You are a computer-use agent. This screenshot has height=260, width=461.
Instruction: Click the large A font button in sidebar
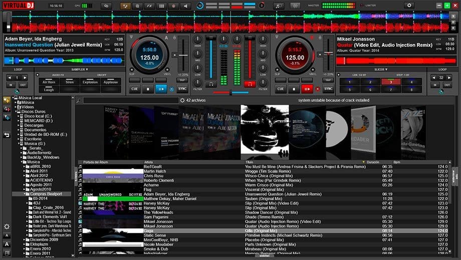tap(7, 244)
